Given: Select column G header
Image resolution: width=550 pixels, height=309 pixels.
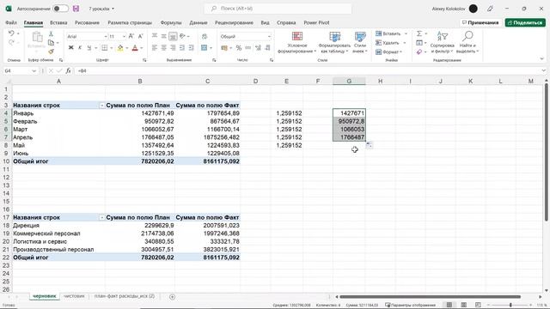Looking at the screenshot, I should (x=349, y=82).
